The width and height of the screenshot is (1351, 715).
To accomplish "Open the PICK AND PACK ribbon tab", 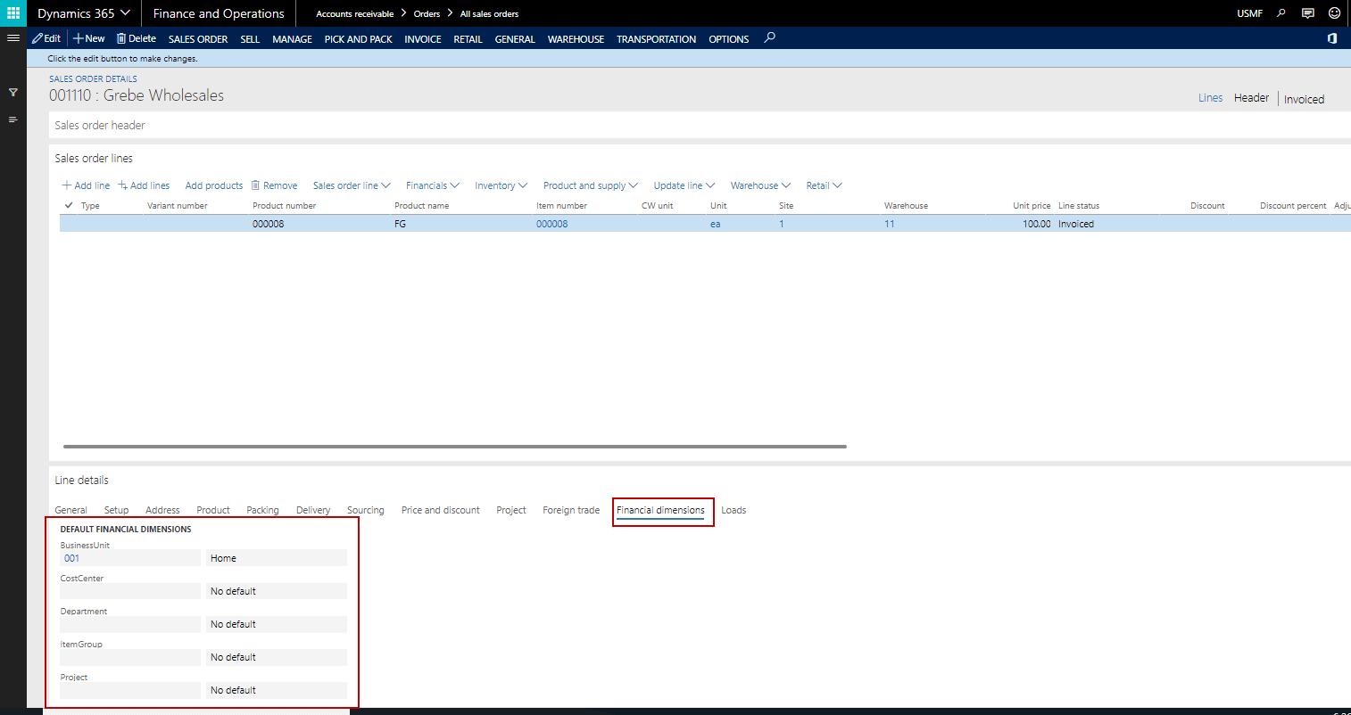I will tap(358, 39).
